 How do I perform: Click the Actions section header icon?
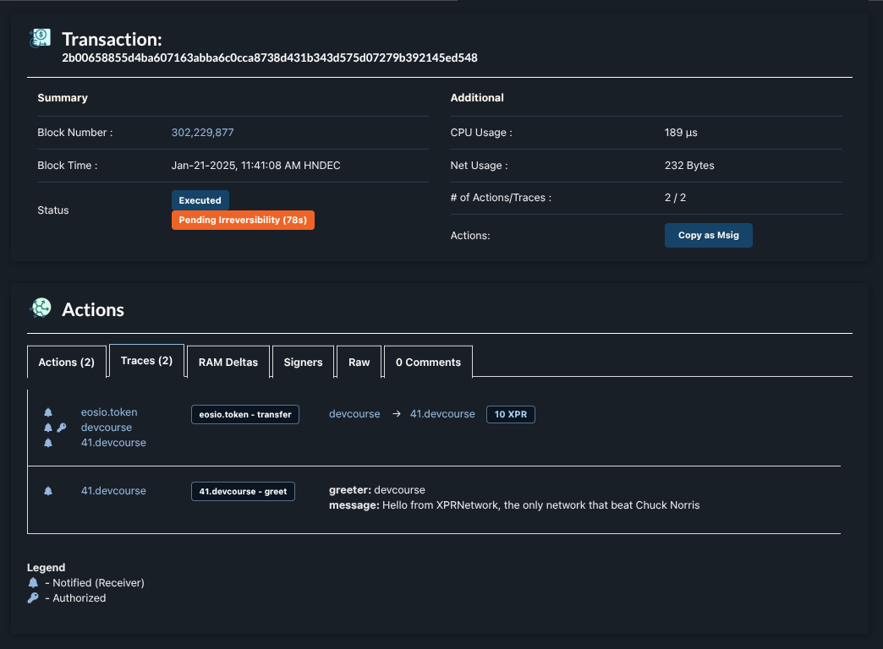[x=40, y=308]
